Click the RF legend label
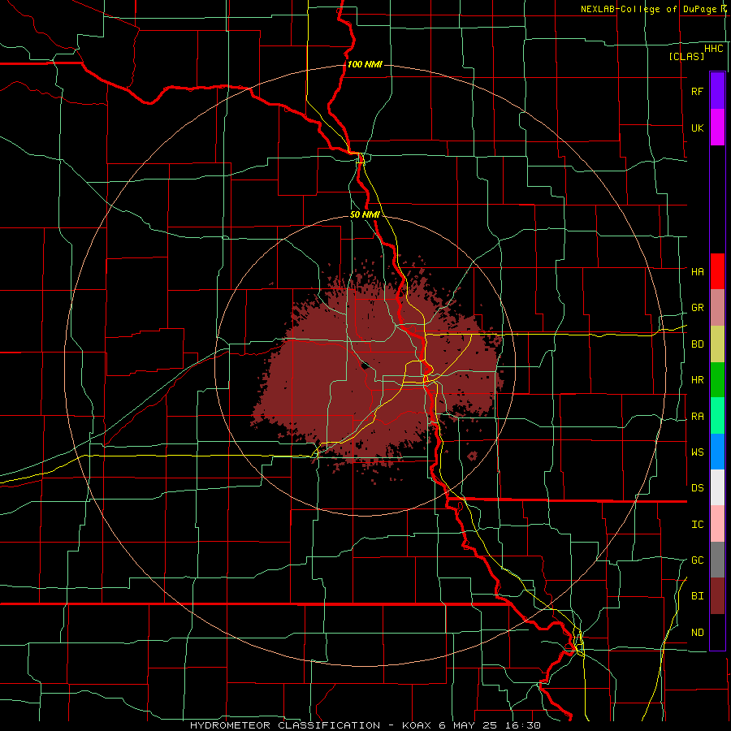The image size is (731, 731). click(697, 91)
